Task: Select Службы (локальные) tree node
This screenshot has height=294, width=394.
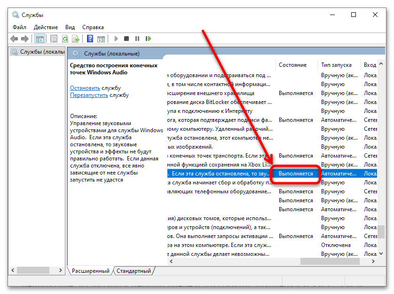Action: click(x=37, y=52)
